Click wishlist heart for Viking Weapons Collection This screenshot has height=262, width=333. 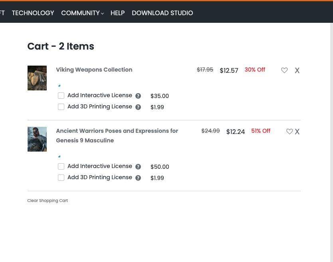284,70
